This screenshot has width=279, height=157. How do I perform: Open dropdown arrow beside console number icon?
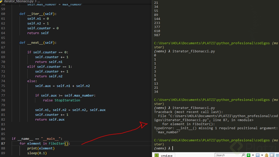click(262, 155)
